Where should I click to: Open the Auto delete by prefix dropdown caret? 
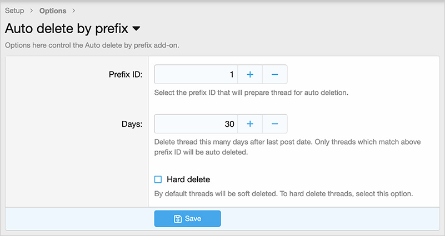[x=137, y=28]
